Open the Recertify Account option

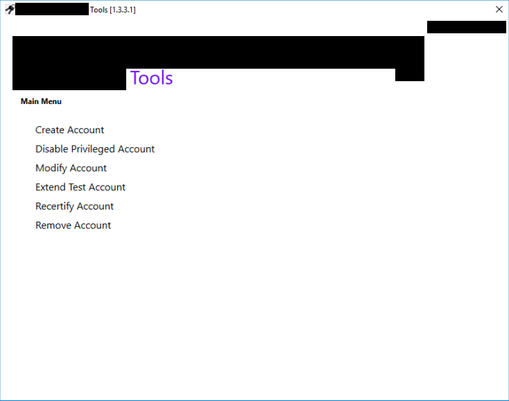[x=74, y=206]
